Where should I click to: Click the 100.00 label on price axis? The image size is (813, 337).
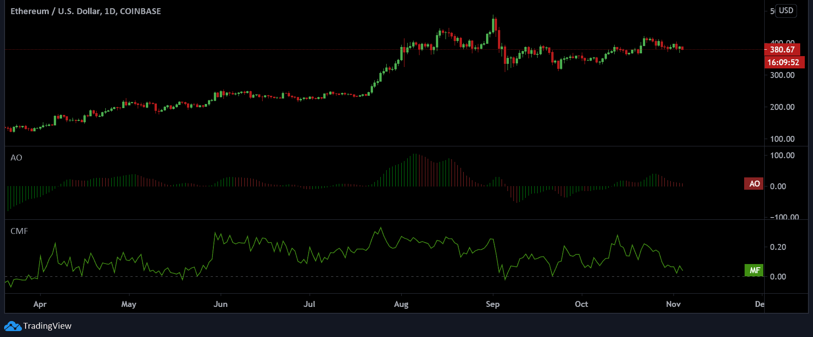782,139
